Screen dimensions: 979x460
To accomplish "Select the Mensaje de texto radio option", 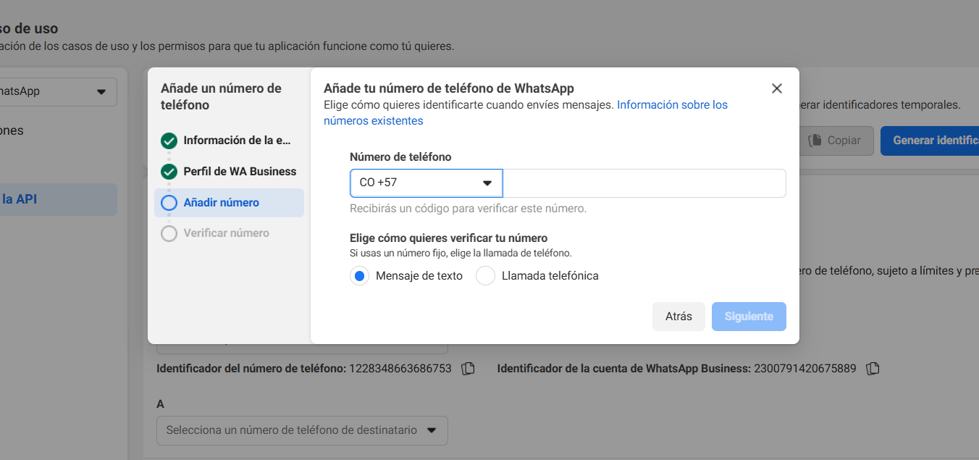I will pos(360,276).
